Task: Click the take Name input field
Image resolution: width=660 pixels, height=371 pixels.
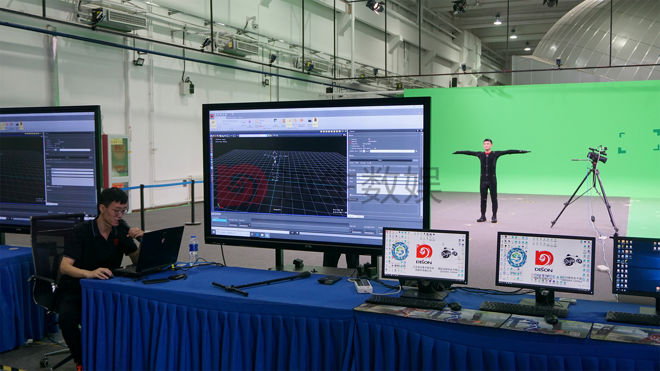Action: 387,178
